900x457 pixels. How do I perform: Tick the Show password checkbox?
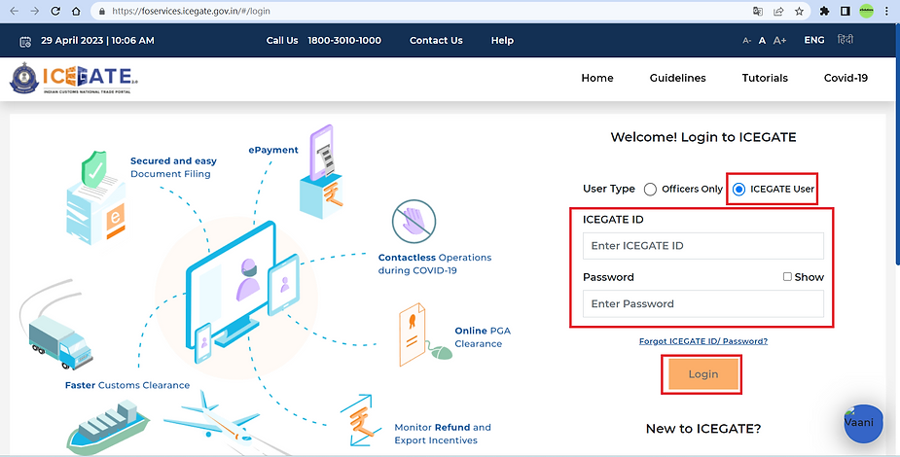[787, 277]
